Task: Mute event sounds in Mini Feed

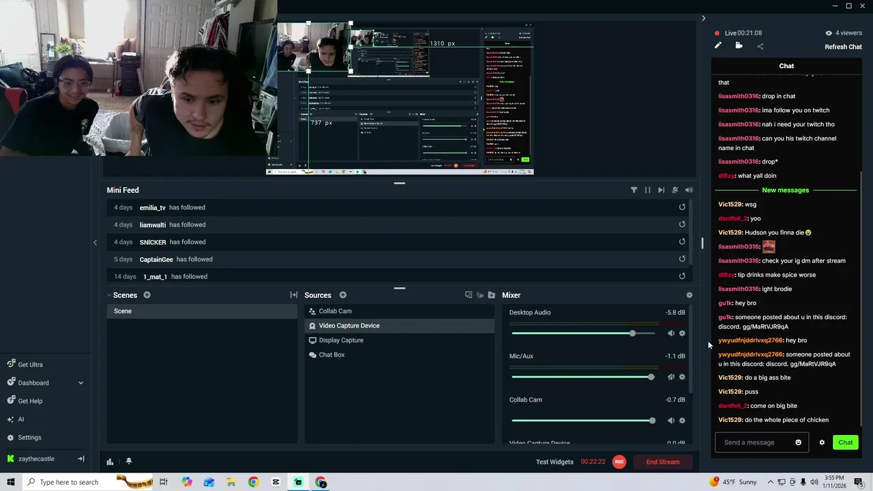Action: (675, 190)
